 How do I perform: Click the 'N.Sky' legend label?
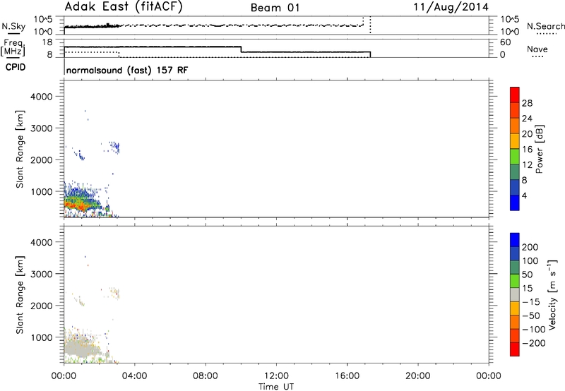13,26
